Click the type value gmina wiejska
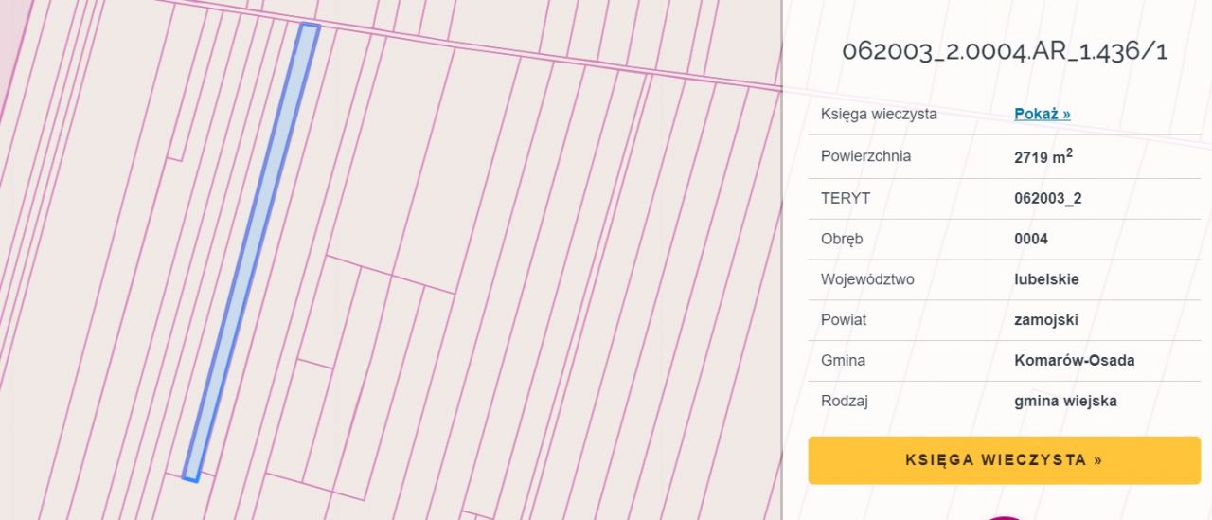Viewport: 1212px width, 520px height. (1065, 401)
